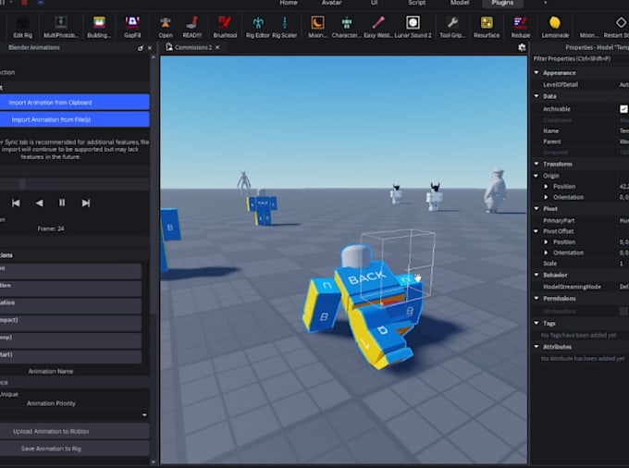Jump to first animation frame
This screenshot has width=629, height=468.
click(16, 203)
